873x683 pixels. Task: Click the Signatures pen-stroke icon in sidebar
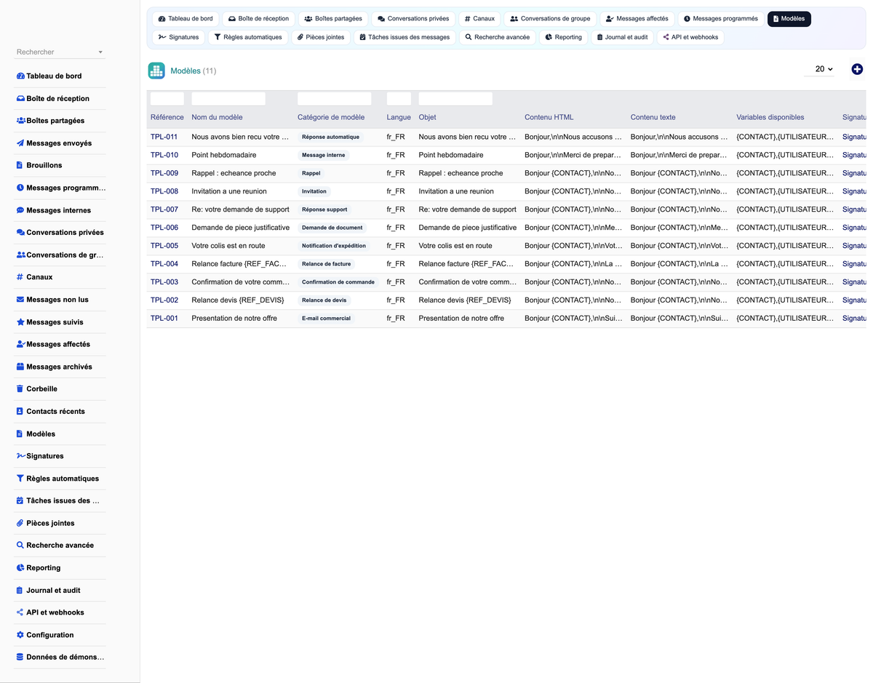coord(20,456)
